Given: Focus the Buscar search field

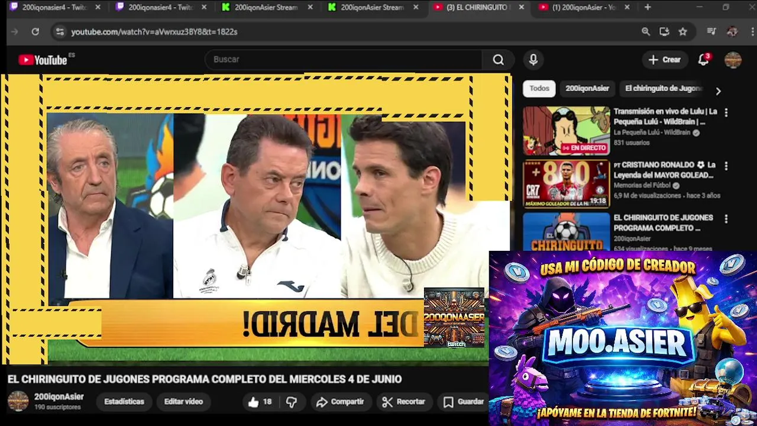Looking at the screenshot, I should tap(344, 60).
